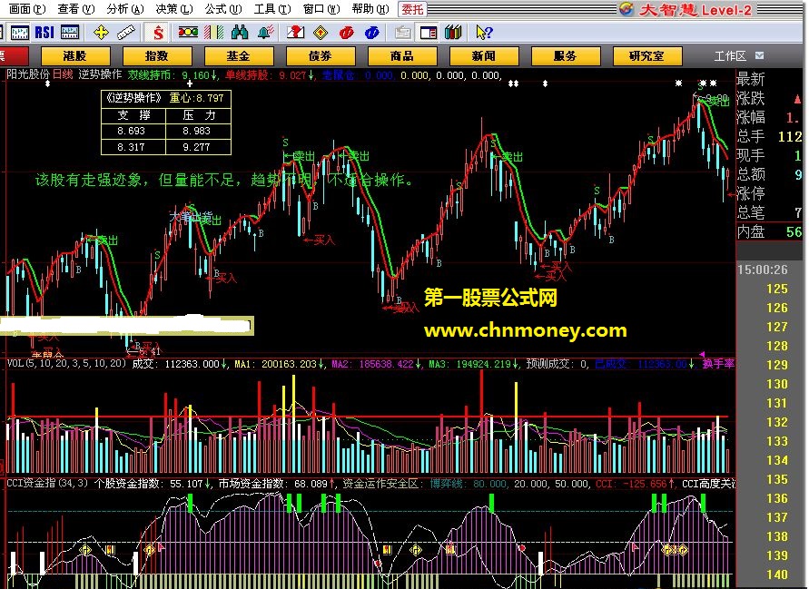
Task: Open the 公式(U) menu
Action: click(x=222, y=9)
